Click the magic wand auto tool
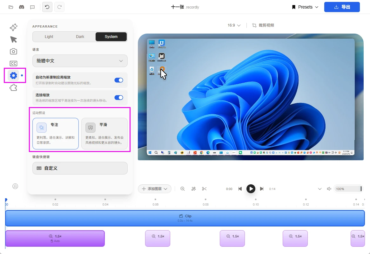Image resolution: width=370 pixels, height=254 pixels. point(193,189)
